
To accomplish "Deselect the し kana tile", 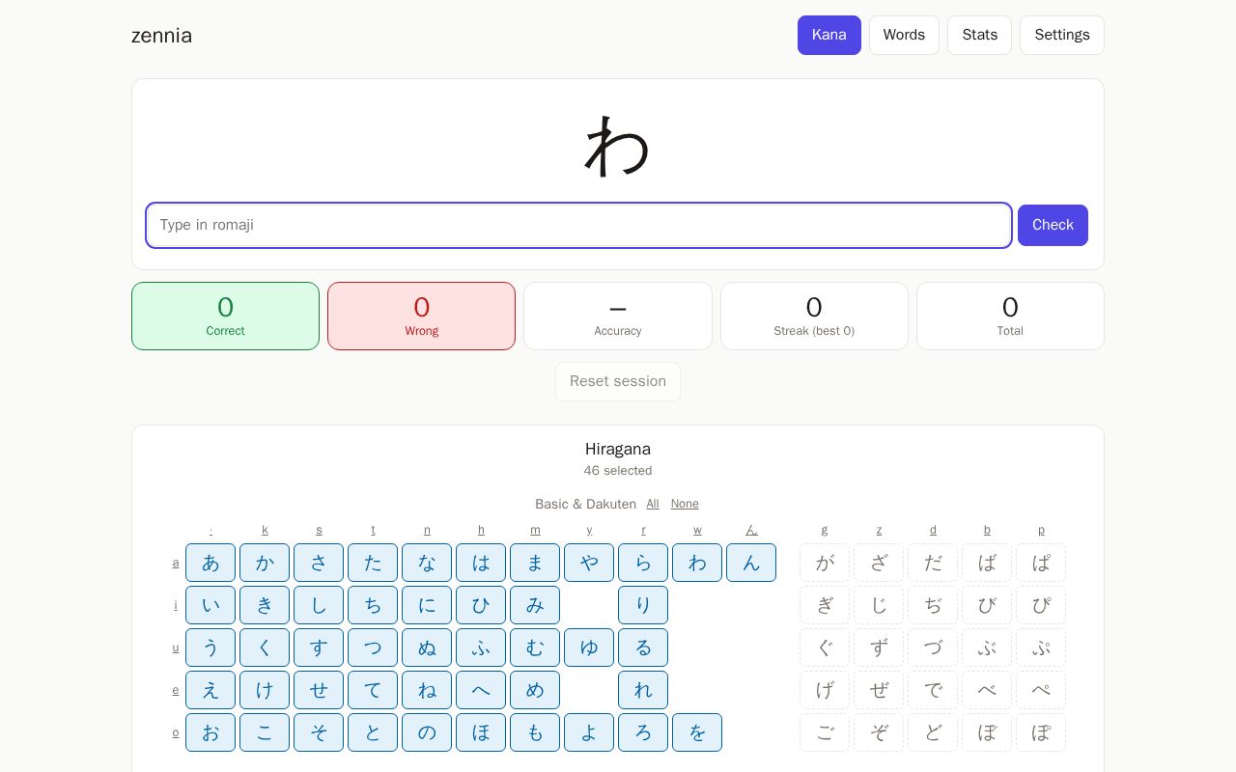I will pos(319,605).
